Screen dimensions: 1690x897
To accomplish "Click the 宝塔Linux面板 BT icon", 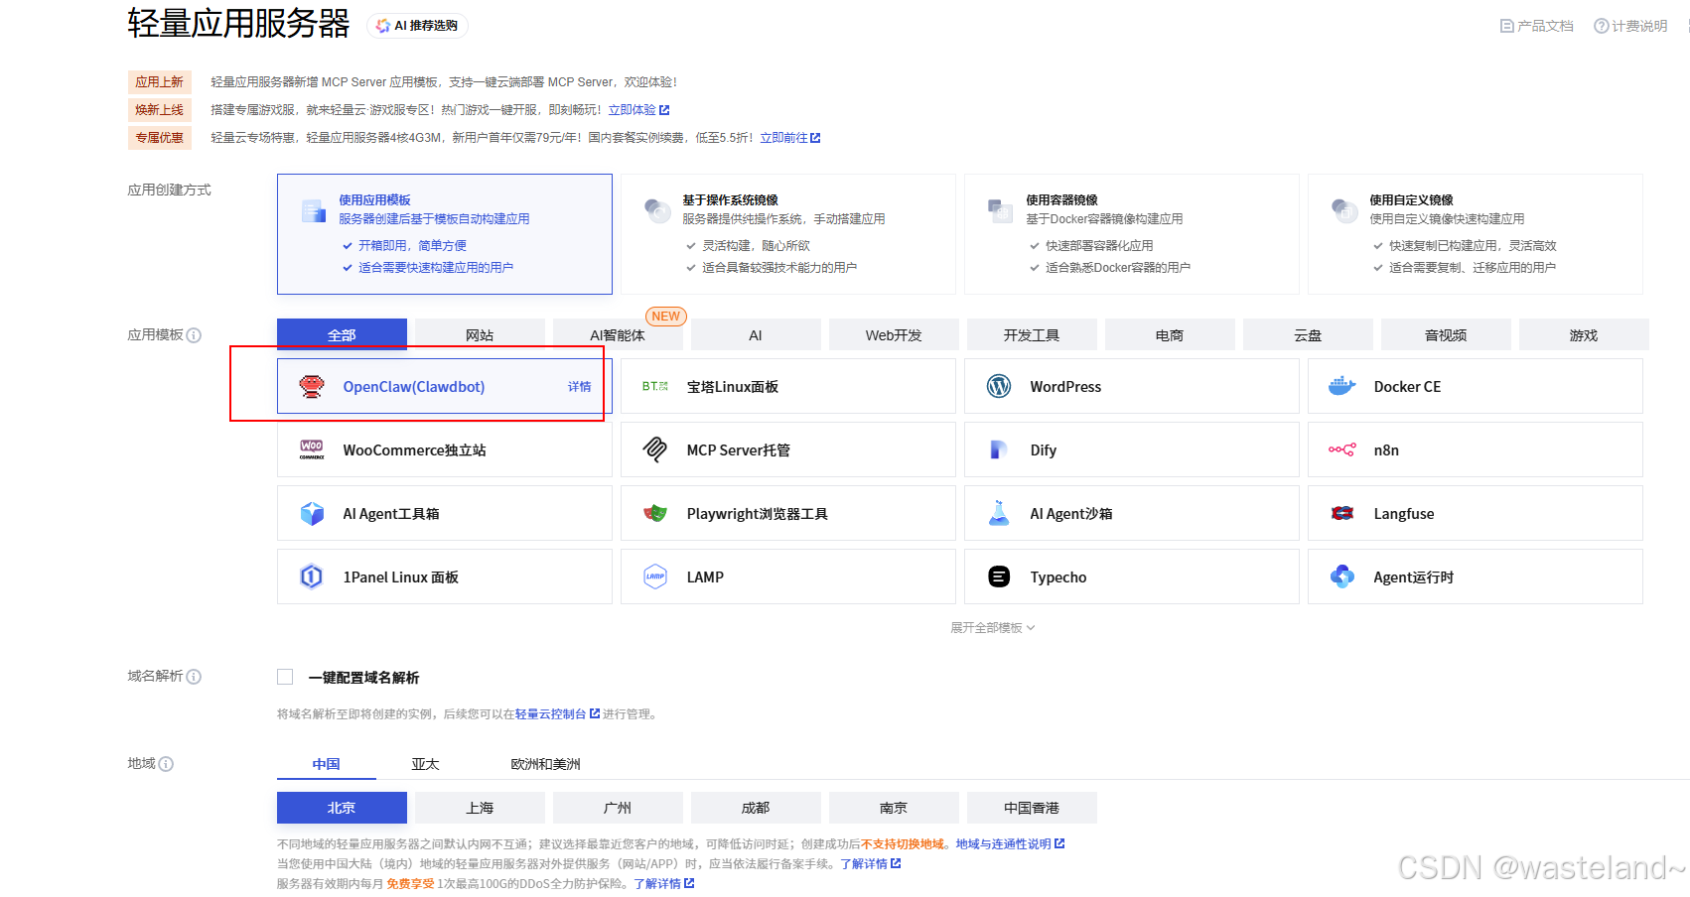I will click(655, 387).
